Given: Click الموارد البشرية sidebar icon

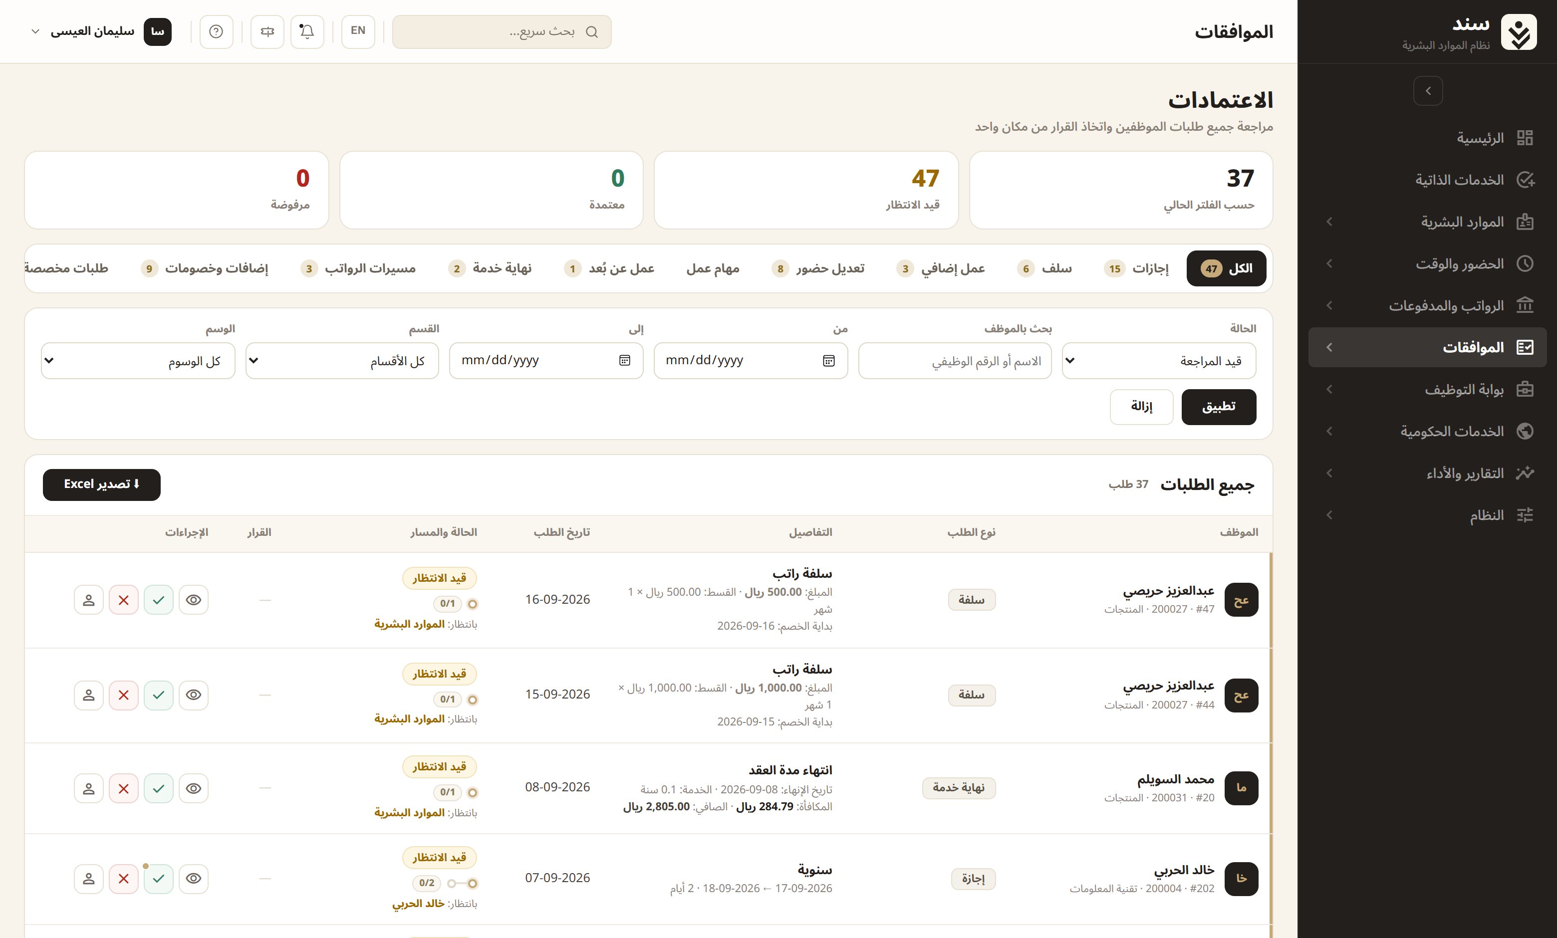Looking at the screenshot, I should (1525, 222).
